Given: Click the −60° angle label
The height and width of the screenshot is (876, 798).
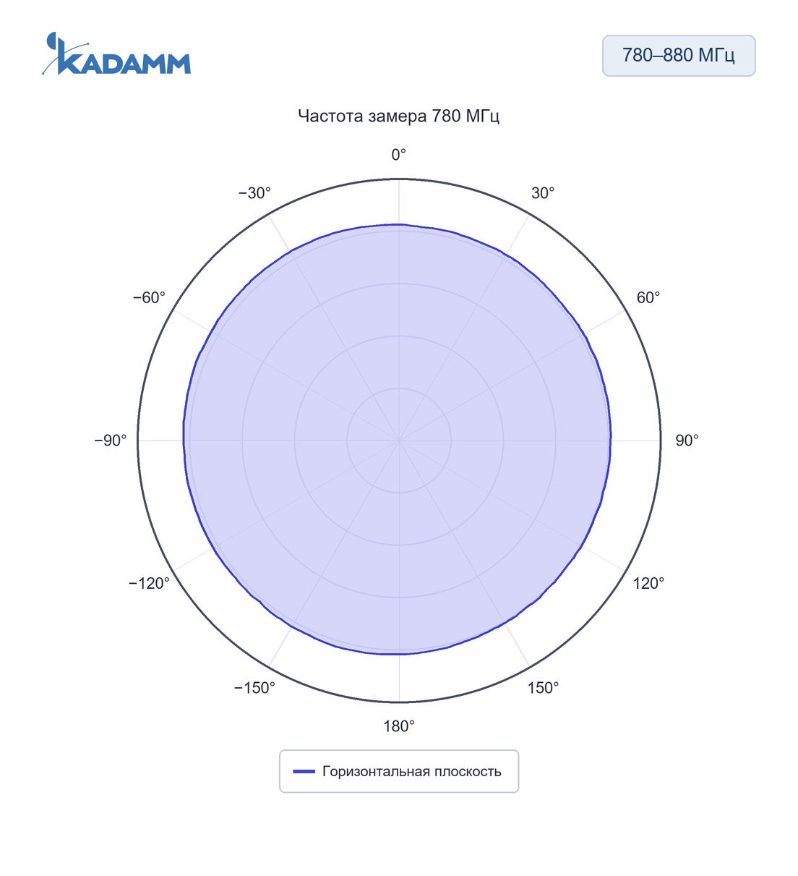Looking at the screenshot, I should click(149, 298).
